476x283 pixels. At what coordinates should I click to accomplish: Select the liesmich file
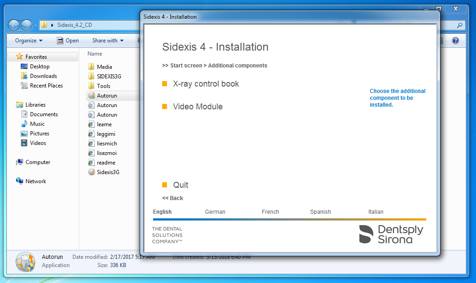tap(107, 143)
